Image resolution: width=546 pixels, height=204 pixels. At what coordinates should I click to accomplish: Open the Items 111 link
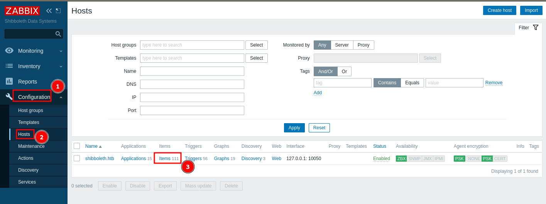(165, 159)
